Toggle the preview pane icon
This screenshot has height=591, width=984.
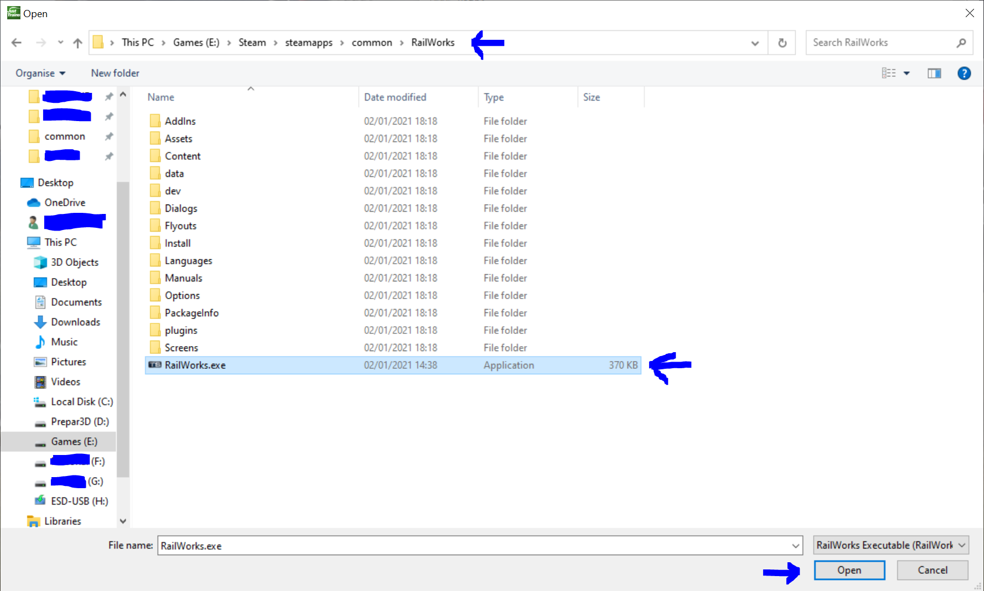(x=934, y=73)
